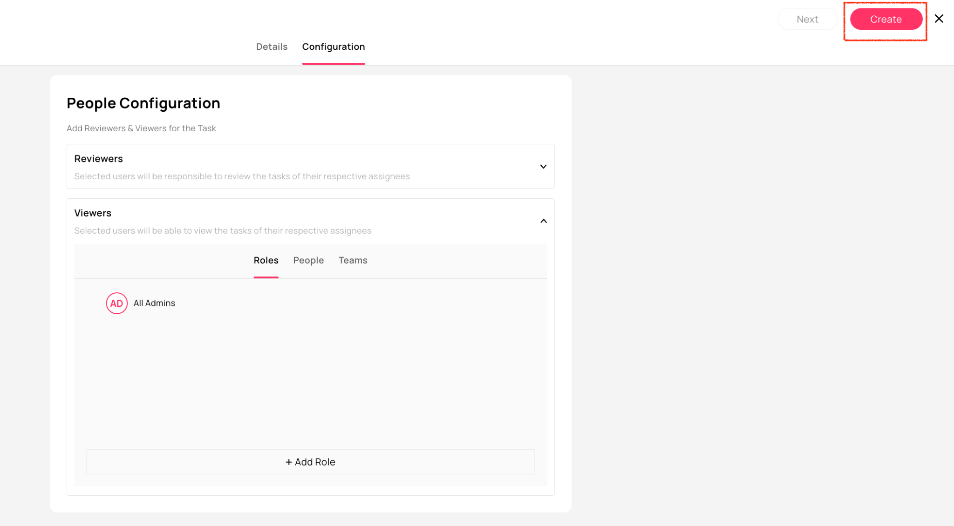954x526 pixels.
Task: Open the Teams tab under Viewers
Action: pyautogui.click(x=353, y=260)
